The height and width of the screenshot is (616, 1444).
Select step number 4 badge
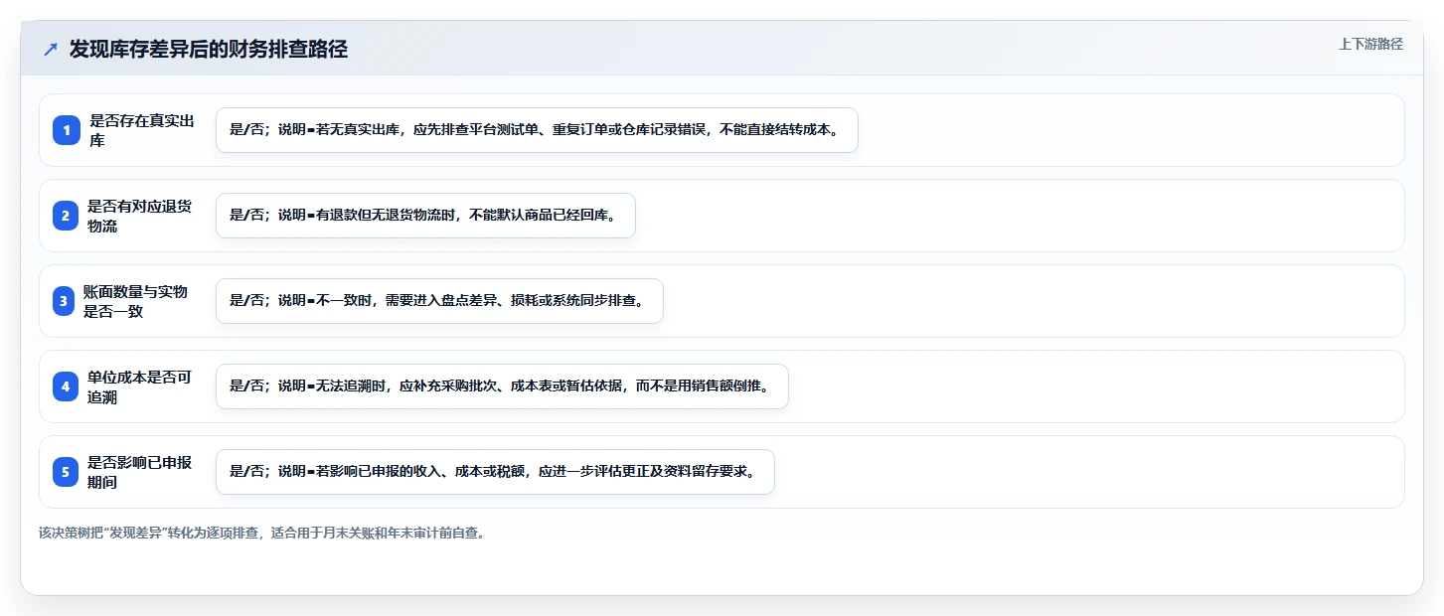(x=66, y=386)
